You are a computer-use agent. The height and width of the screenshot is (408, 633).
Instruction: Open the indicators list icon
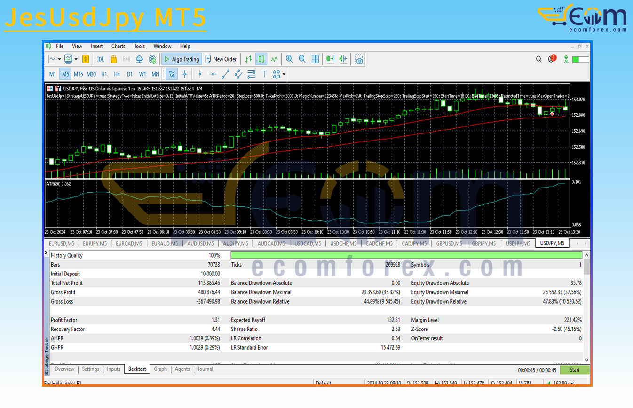[x=68, y=59]
